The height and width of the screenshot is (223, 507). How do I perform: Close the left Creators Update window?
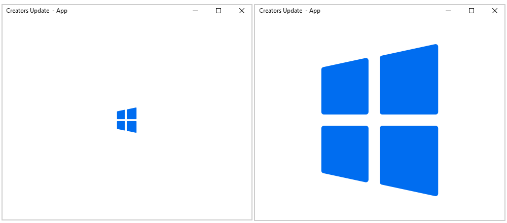(242, 11)
